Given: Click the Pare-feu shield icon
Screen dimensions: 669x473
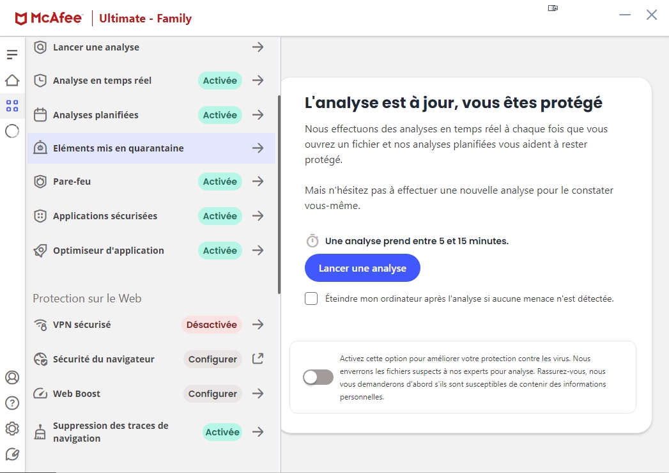Looking at the screenshot, I should 40,182.
